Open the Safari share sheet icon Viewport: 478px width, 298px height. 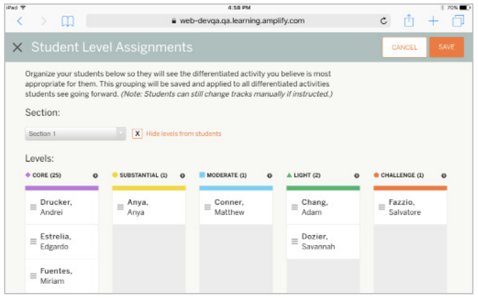click(409, 21)
